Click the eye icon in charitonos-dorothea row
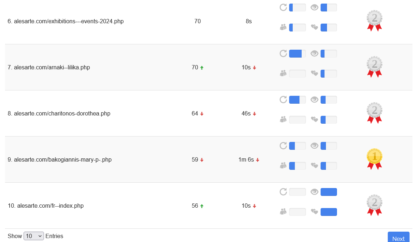Viewport: 416px width, 242px height. [315, 100]
